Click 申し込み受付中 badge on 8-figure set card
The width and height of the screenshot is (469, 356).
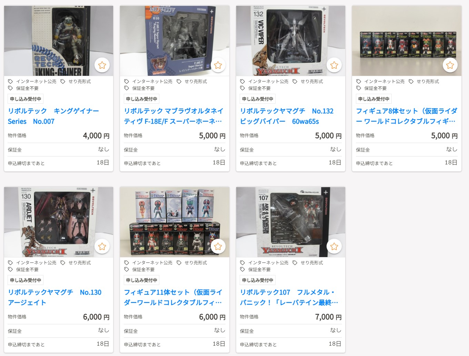coord(373,99)
